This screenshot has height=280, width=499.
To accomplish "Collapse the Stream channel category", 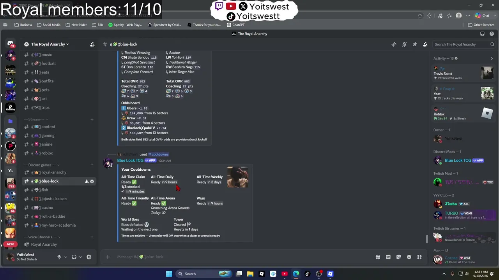I will (36, 119).
